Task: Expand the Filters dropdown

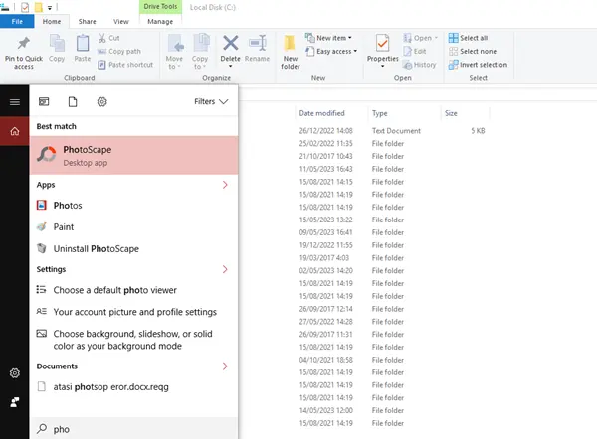Action: pos(211,101)
